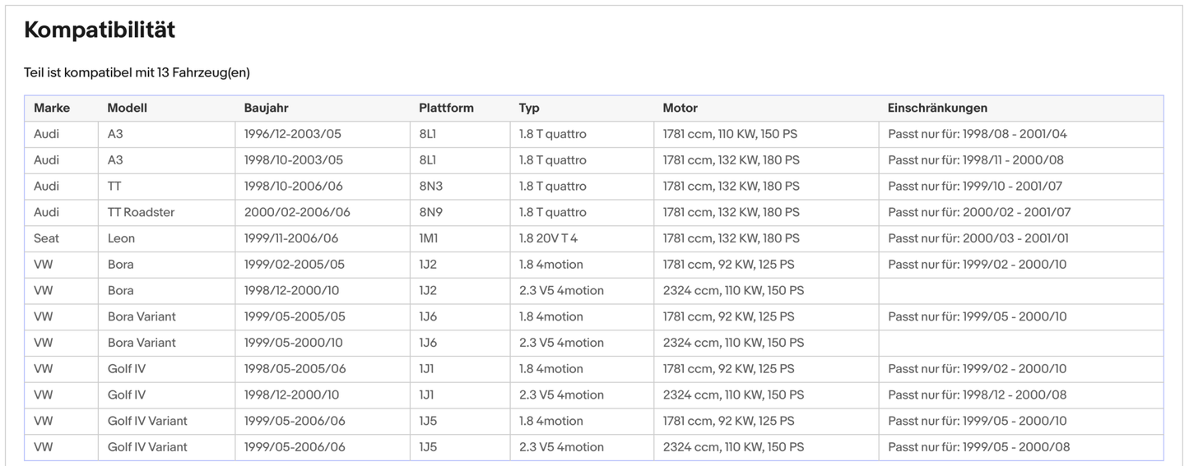Click the "Leon" model cell
This screenshot has height=466, width=1189.
pyautogui.click(x=121, y=238)
